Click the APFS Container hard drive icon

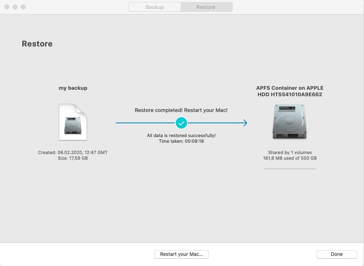pyautogui.click(x=289, y=122)
